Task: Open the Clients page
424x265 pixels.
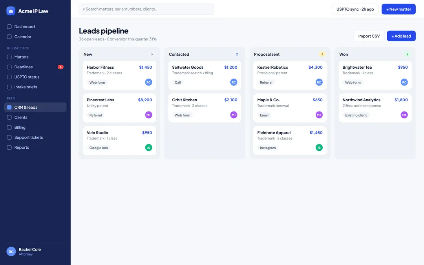Action: [x=35, y=117]
